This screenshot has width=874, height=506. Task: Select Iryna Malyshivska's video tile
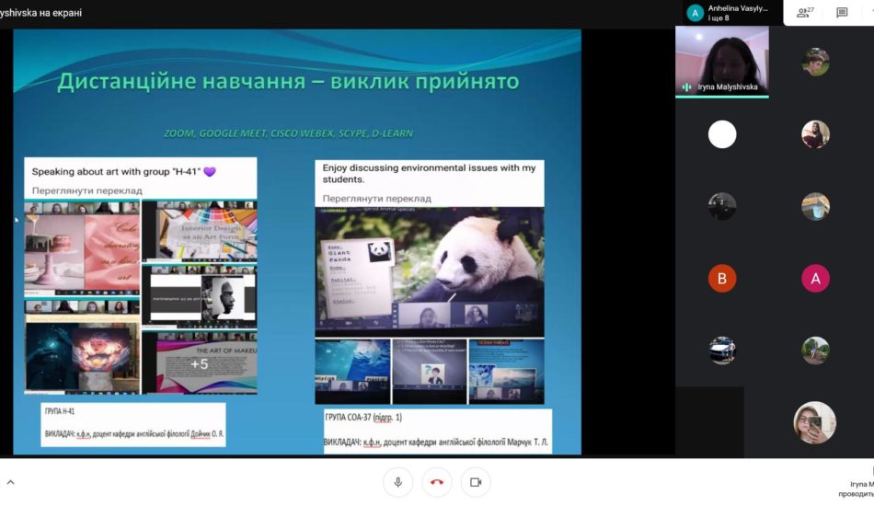point(722,59)
